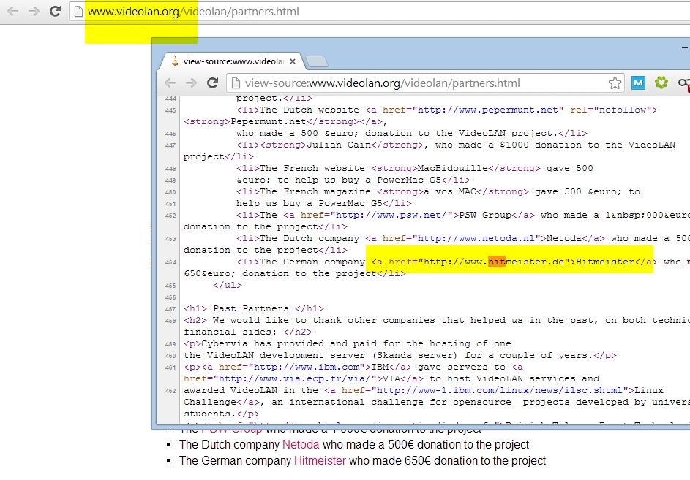Click the blue M extension icon

pos(638,83)
